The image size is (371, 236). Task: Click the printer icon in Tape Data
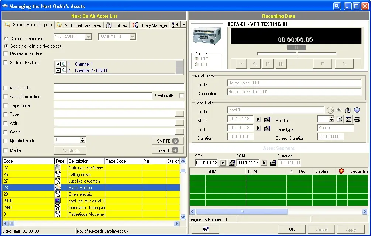point(357,119)
